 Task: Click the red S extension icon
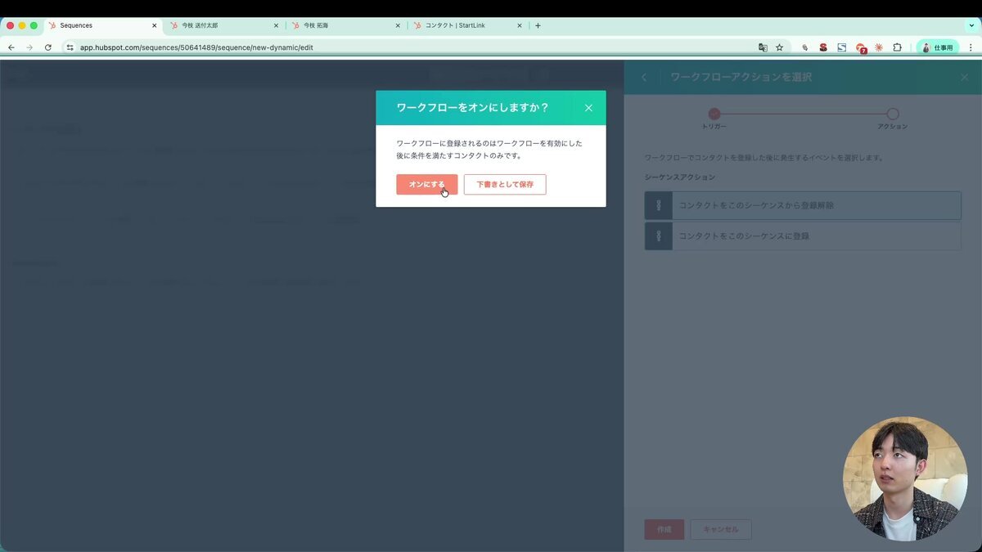pos(822,47)
